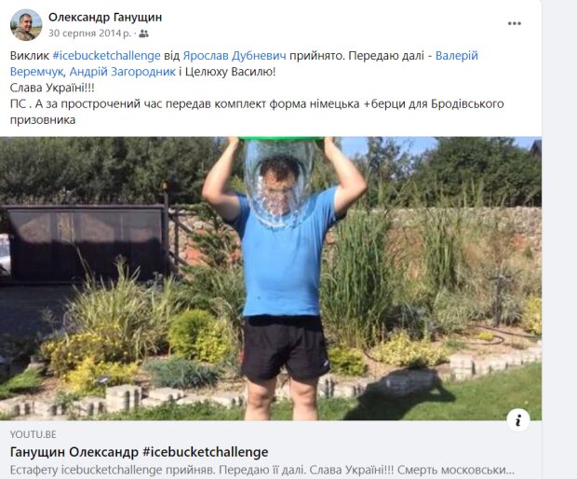The image size is (577, 479).
Task: Click the description starting Естафету icebucketchallenge прийняв
Action: coord(262,471)
